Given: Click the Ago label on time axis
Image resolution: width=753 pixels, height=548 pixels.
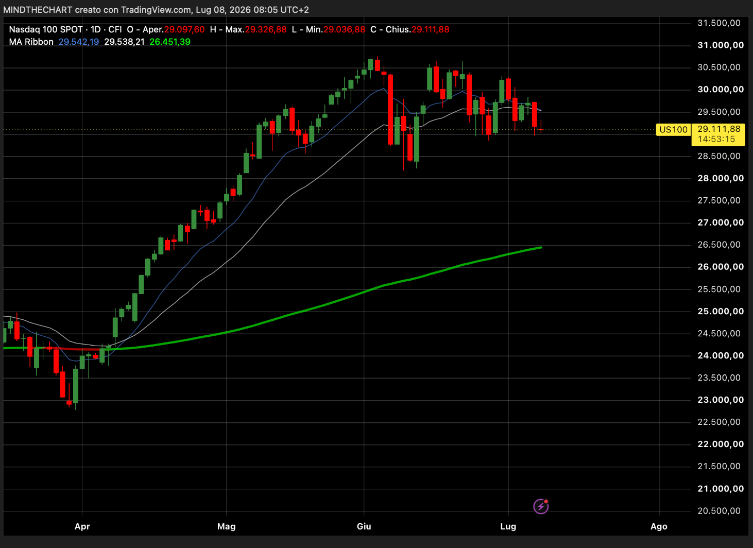Looking at the screenshot, I should pyautogui.click(x=659, y=526).
